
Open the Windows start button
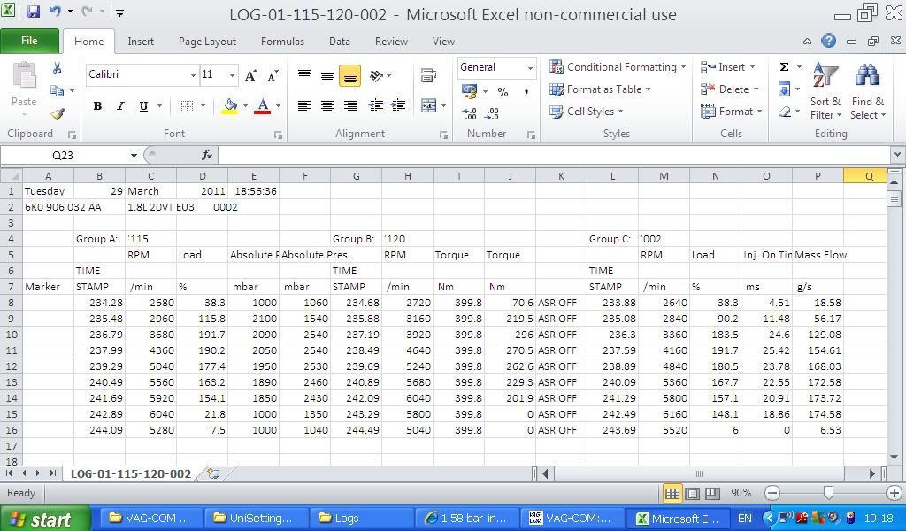[x=45, y=519]
